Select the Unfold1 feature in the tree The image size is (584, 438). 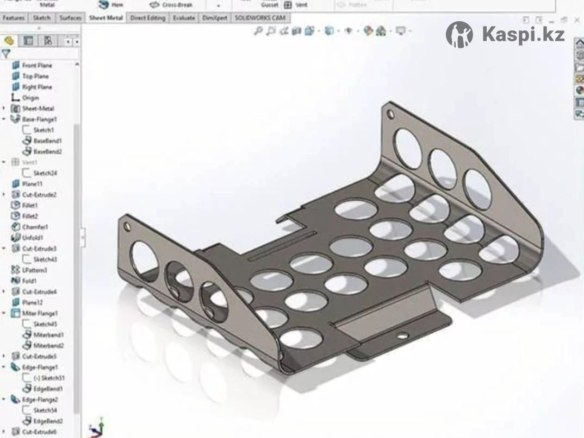(x=32, y=238)
